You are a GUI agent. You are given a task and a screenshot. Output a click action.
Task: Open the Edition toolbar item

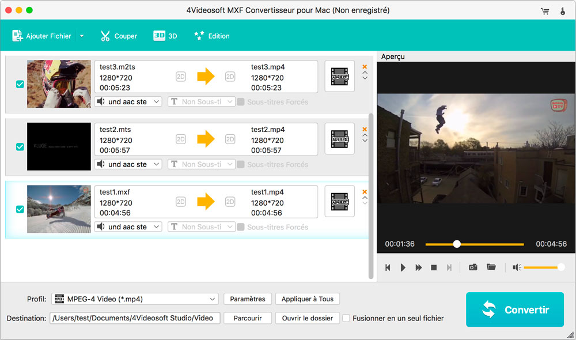tap(211, 36)
